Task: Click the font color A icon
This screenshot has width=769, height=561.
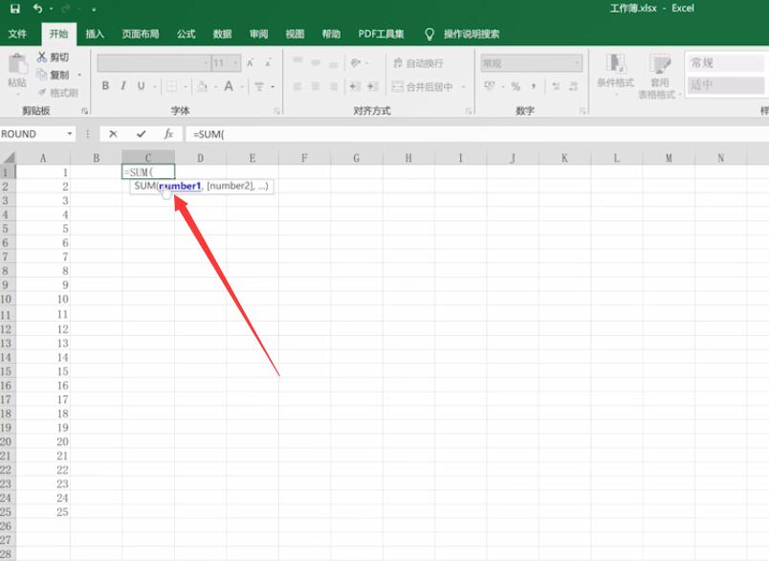Action: click(229, 86)
